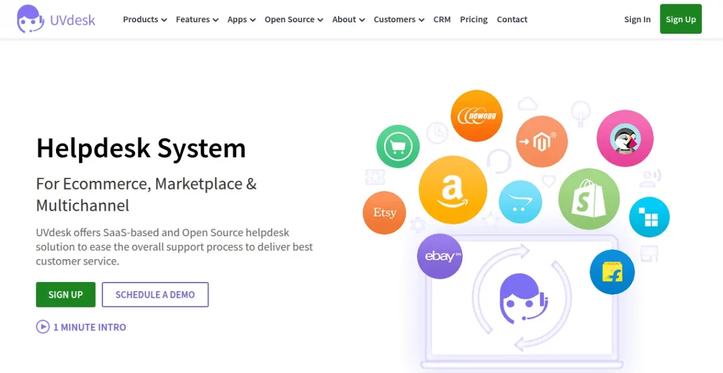Click the Etsy integration icon
Image resolution: width=723 pixels, height=373 pixels.
pyautogui.click(x=384, y=213)
